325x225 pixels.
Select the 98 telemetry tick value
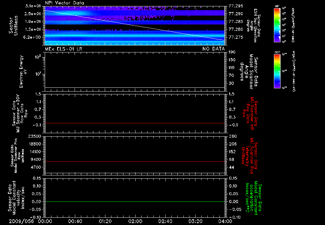click(x=231, y=160)
